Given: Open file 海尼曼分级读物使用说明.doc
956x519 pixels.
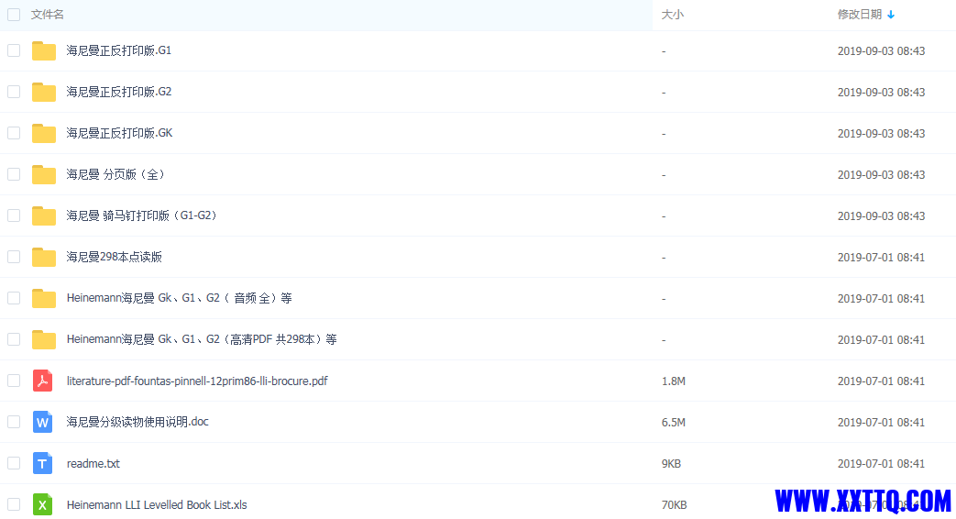Looking at the screenshot, I should point(137,422).
